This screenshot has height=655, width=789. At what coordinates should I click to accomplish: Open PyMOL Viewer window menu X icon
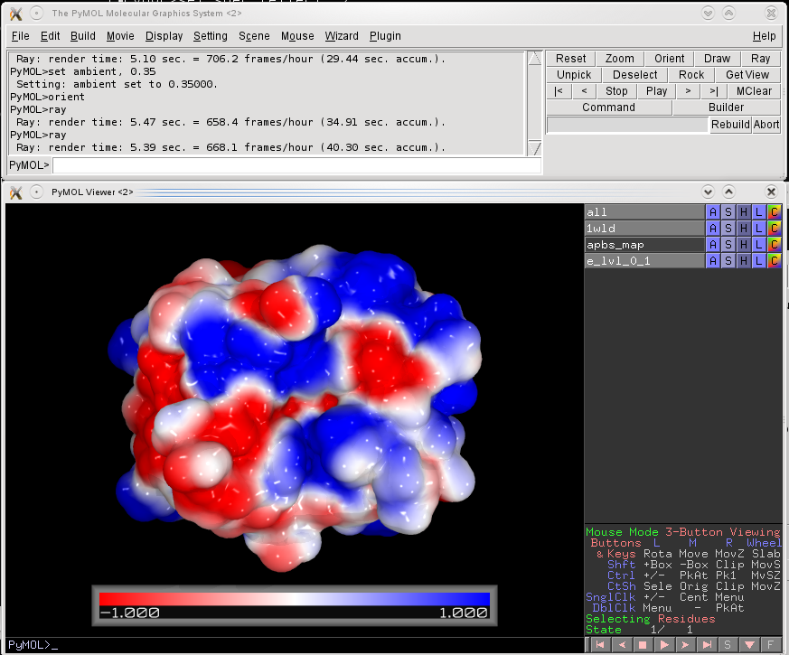pos(16,192)
